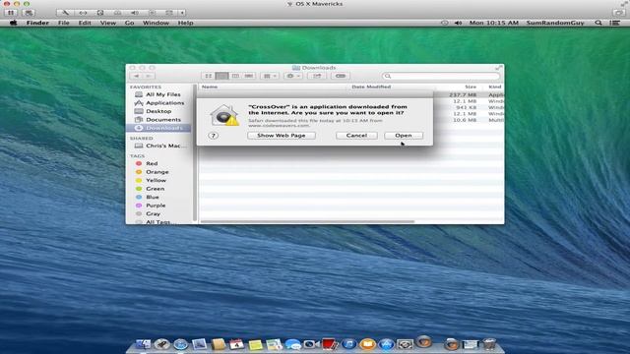Click the sound speaker icon in VM toolbar
The width and height of the screenshot is (630, 354).
click(x=135, y=13)
